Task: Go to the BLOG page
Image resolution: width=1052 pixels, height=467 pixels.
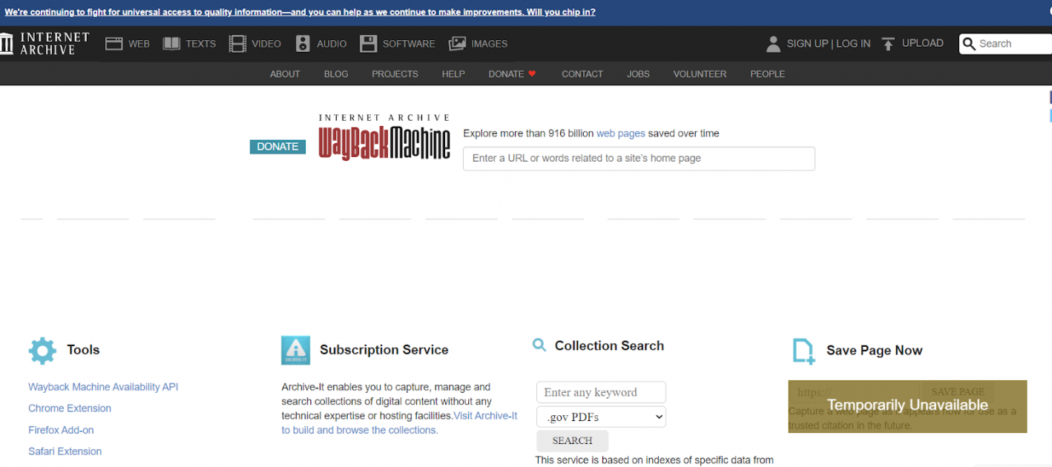Action: point(336,74)
